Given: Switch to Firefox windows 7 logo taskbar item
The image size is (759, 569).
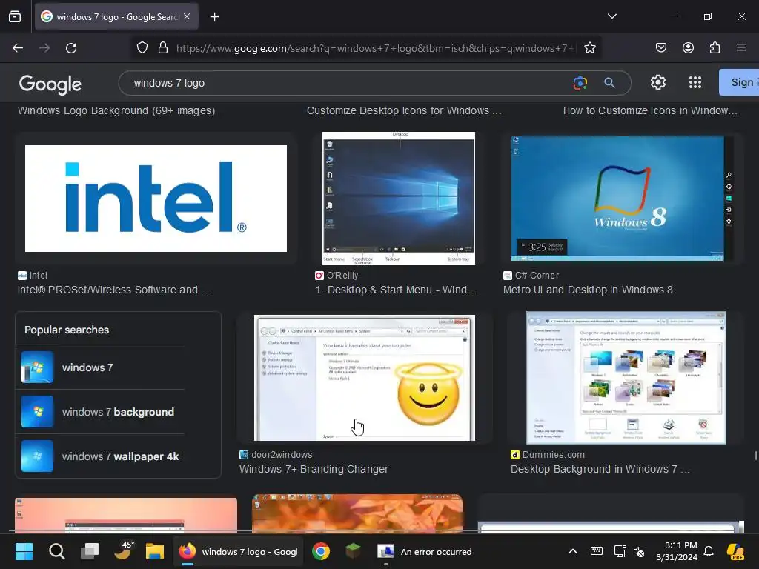Looking at the screenshot, I should point(238,551).
